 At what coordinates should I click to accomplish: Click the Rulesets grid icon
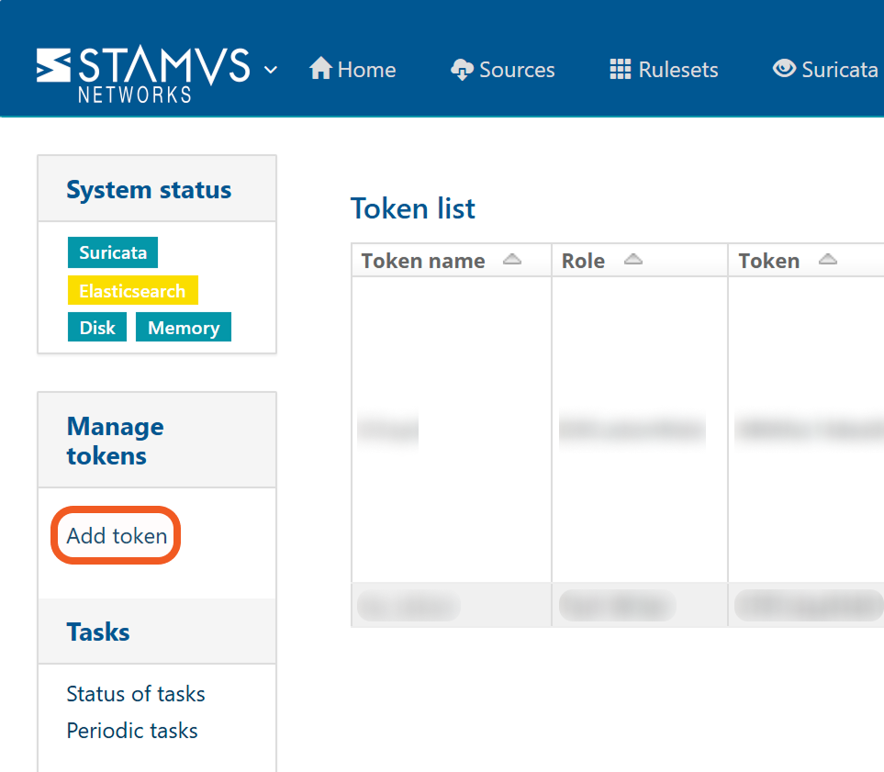click(x=621, y=70)
